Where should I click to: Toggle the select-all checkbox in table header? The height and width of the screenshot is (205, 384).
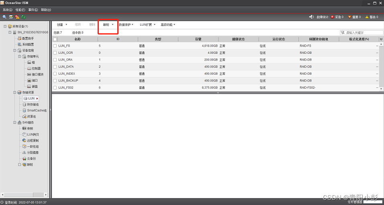tap(55, 39)
